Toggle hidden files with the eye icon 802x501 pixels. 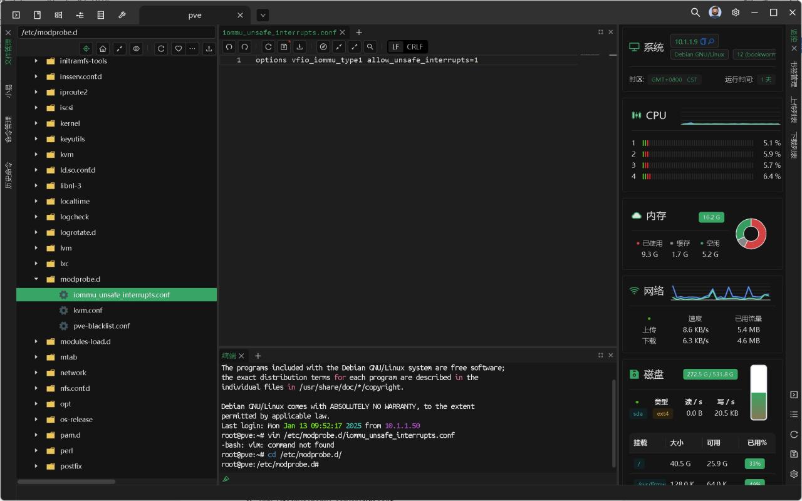136,49
